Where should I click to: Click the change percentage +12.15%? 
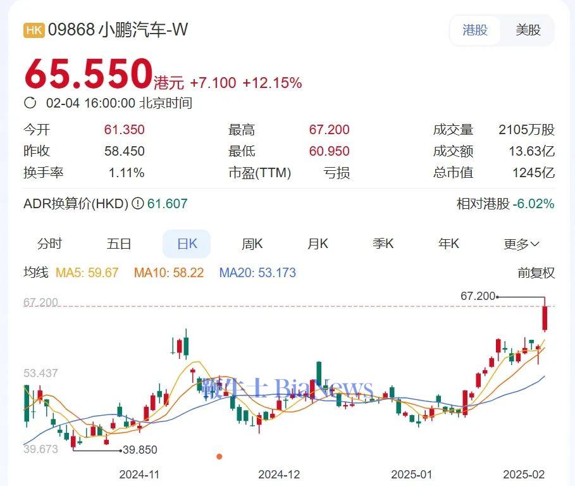click(x=272, y=83)
